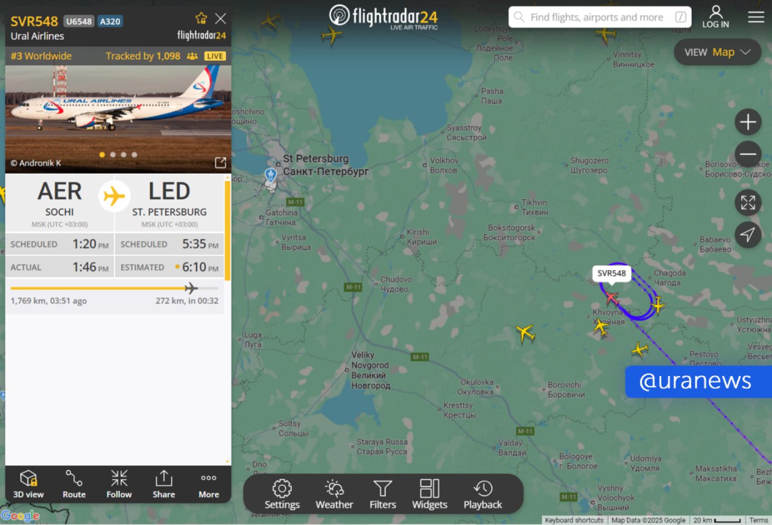Viewport: 772px width, 525px height.
Task: Open the hamburger main menu
Action: click(x=756, y=17)
